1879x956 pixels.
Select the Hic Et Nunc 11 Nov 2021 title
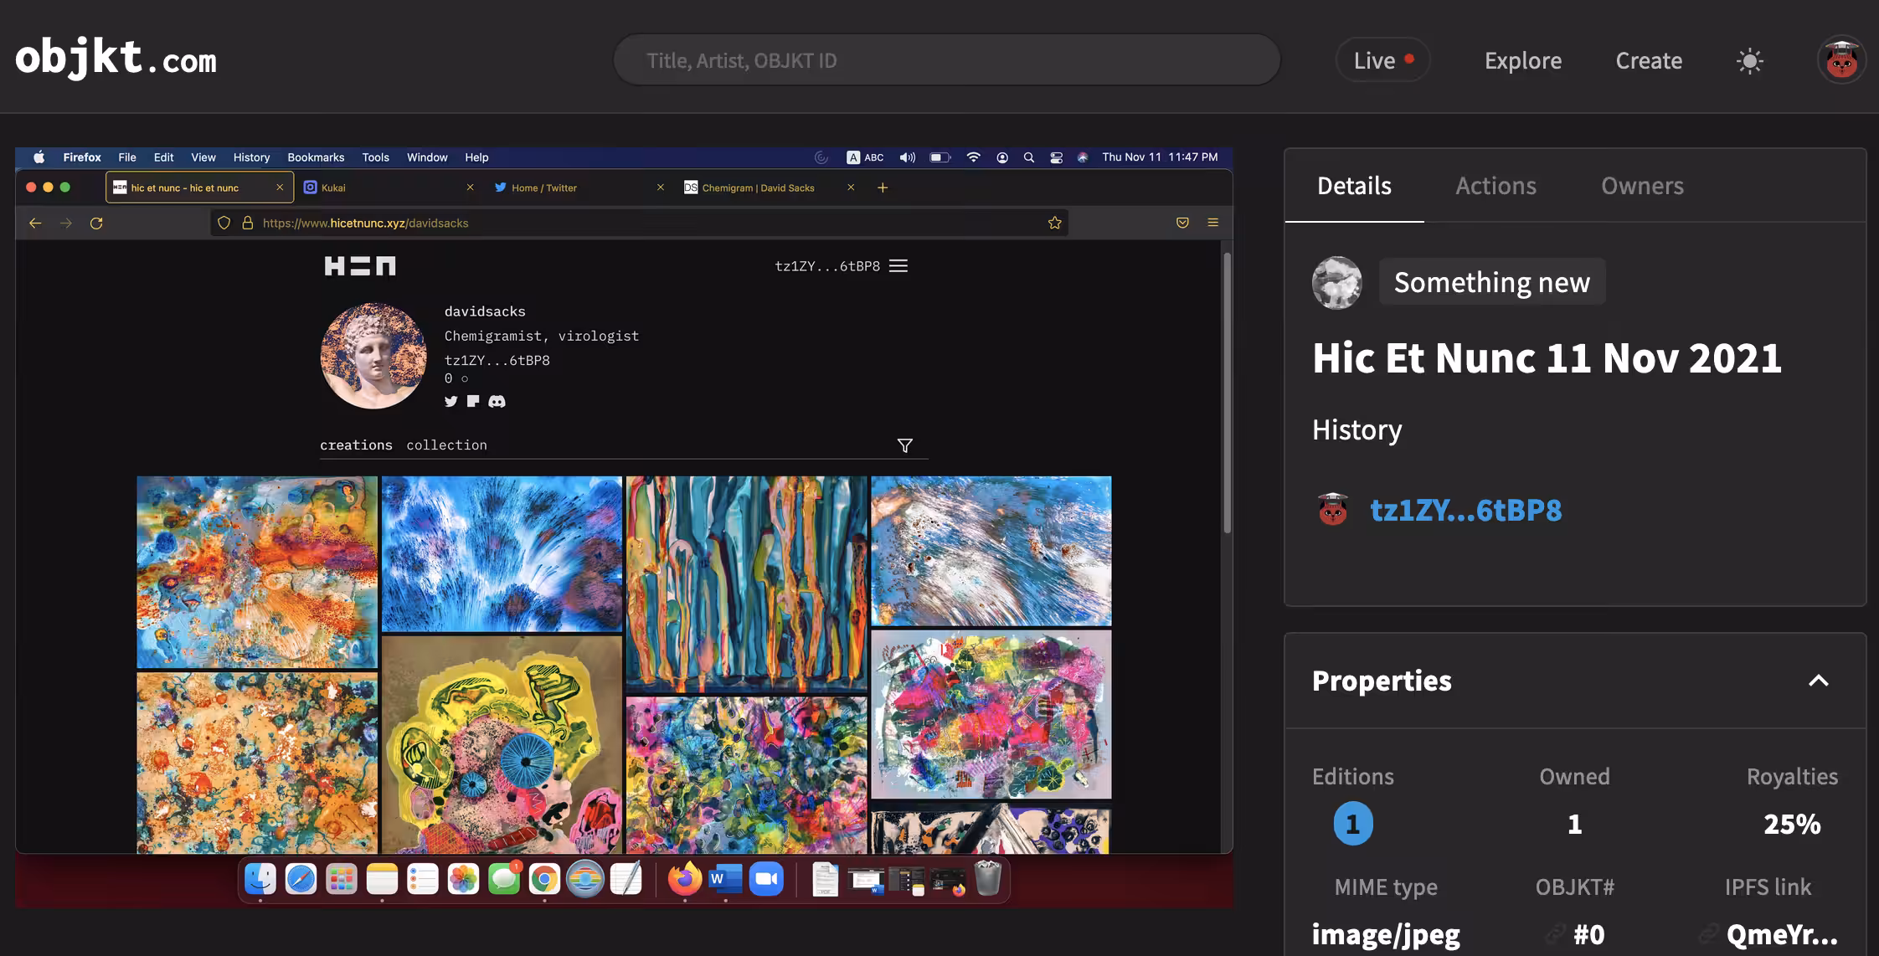coord(1547,358)
